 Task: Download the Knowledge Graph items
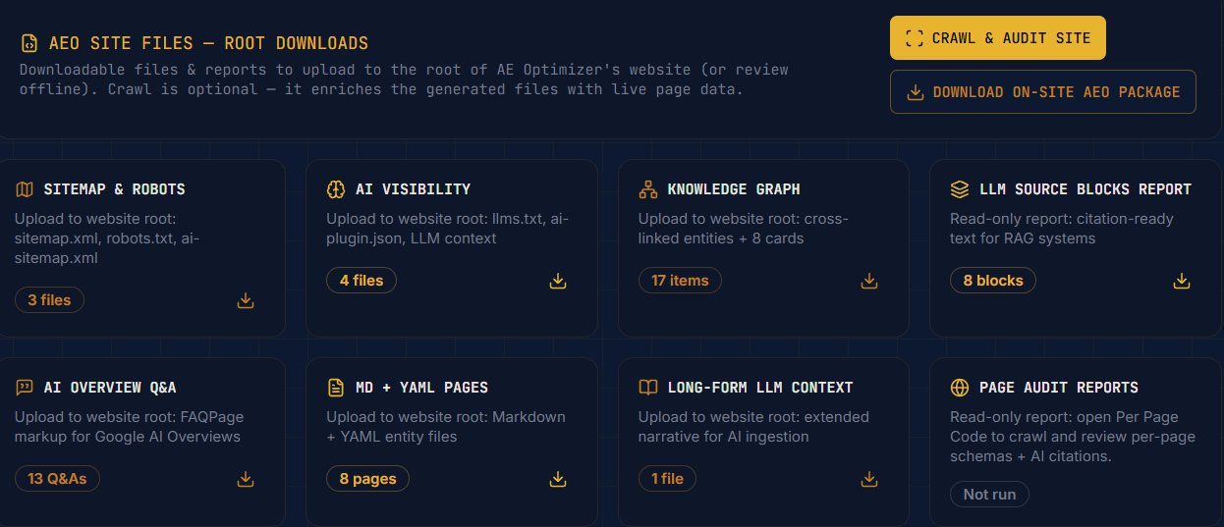pos(869,281)
